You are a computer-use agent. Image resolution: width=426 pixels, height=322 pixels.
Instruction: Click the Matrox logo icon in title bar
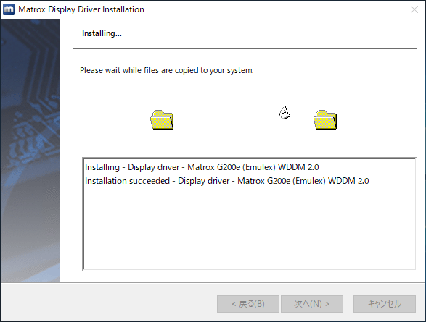[x=9, y=9]
